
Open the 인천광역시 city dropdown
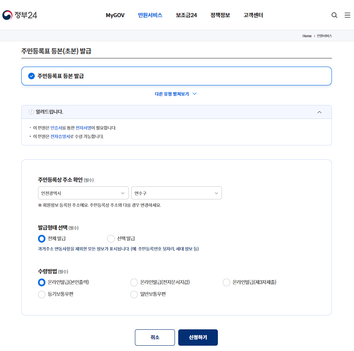(83, 193)
